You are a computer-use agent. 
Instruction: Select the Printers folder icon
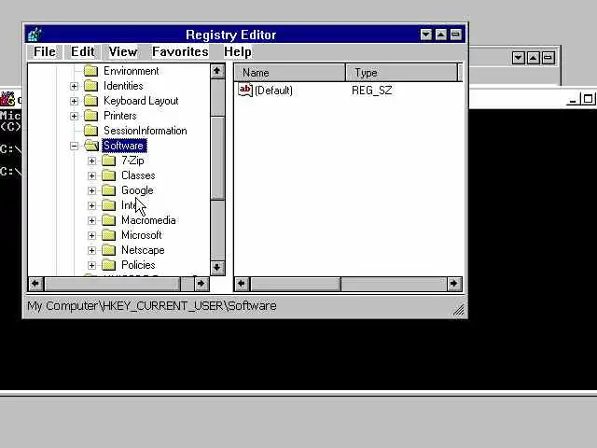tap(90, 116)
